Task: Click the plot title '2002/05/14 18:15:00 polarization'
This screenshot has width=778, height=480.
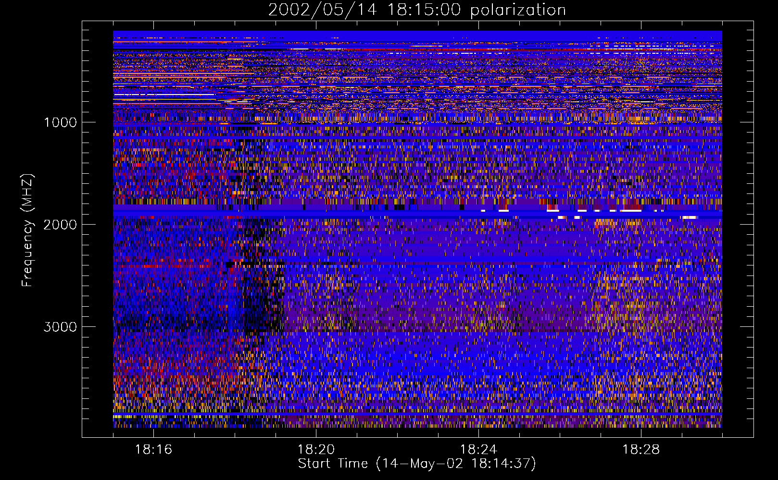Action: coord(417,10)
